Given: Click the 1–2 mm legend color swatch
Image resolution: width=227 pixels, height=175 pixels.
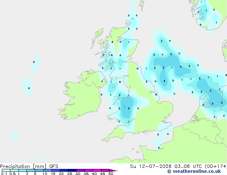Looking at the screenshot, I should pos(23,170).
